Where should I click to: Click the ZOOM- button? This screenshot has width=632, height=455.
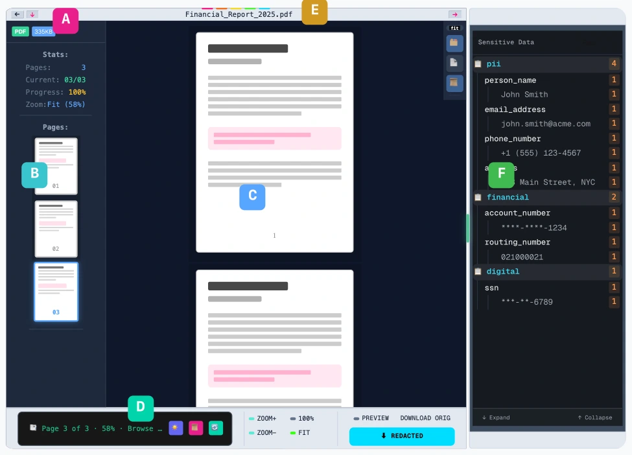[x=263, y=432]
